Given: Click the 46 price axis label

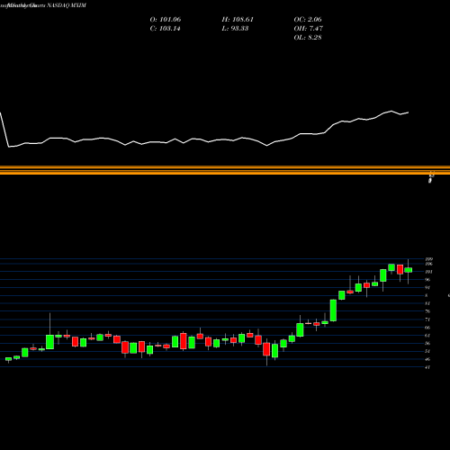Looking at the screenshot, I should (x=427, y=359).
